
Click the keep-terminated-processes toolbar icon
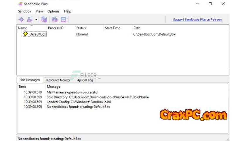coord(44,20)
